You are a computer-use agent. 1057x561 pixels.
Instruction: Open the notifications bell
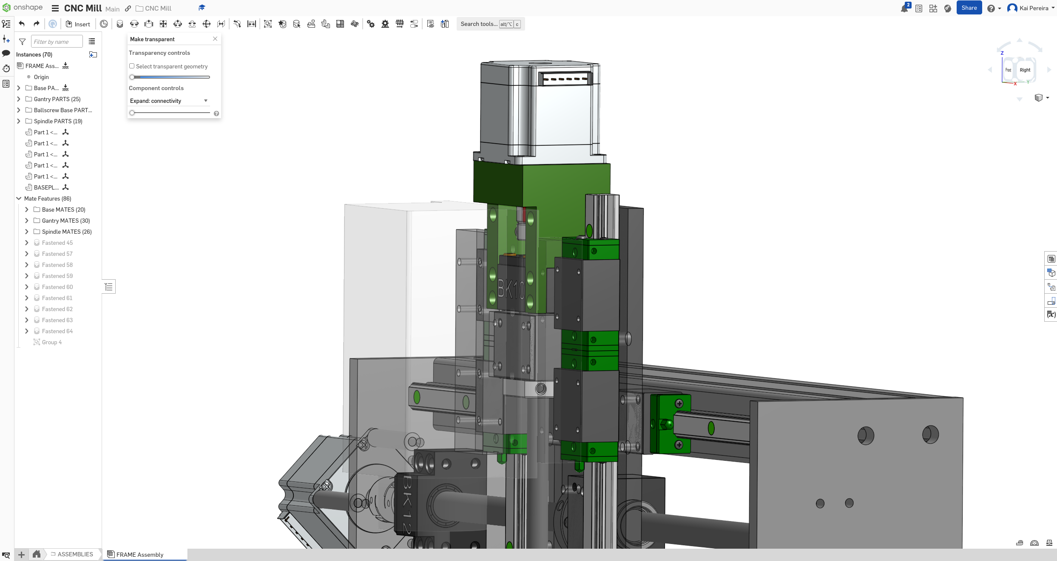pos(904,8)
